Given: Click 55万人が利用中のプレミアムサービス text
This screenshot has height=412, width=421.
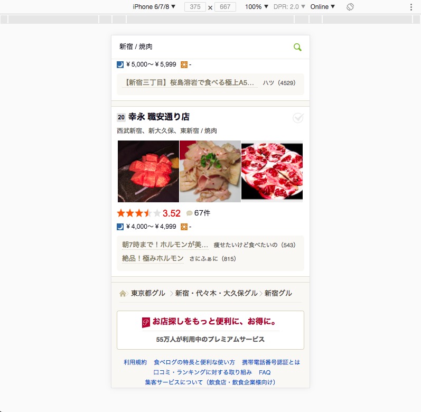Looking at the screenshot, I should 210,340.
